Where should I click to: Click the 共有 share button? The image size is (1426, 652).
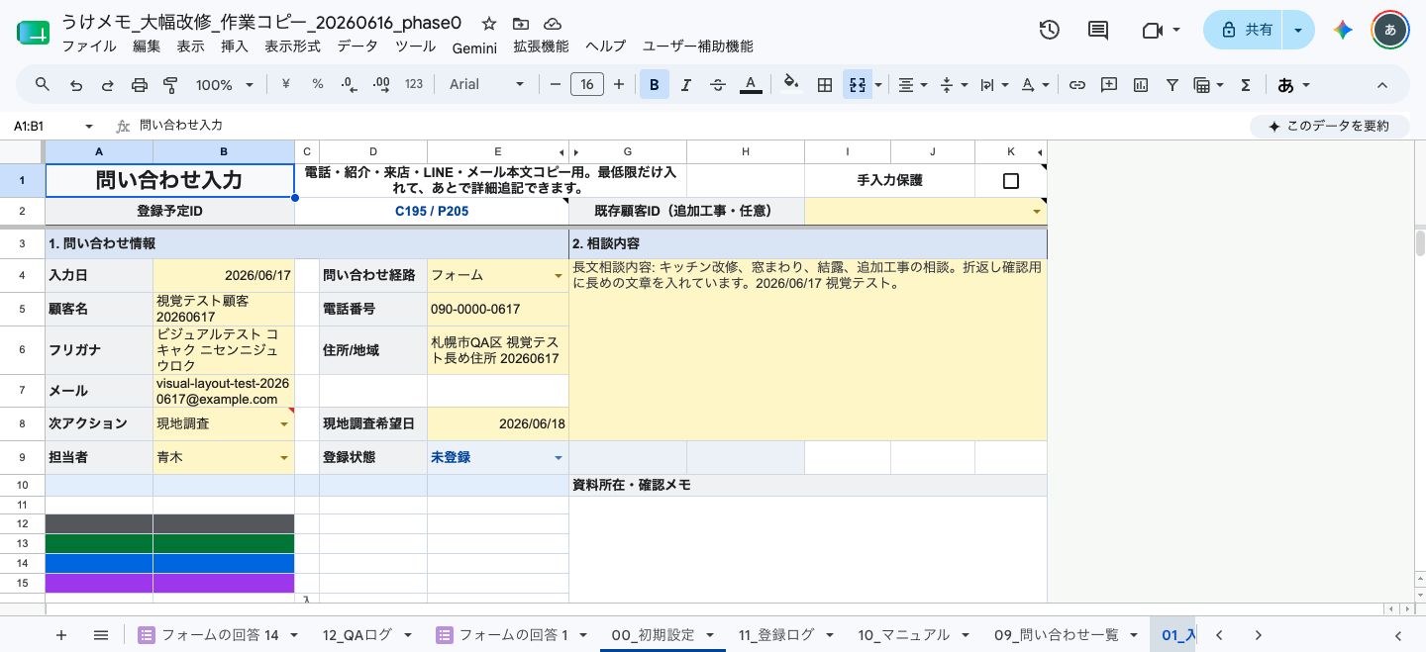tap(1243, 30)
